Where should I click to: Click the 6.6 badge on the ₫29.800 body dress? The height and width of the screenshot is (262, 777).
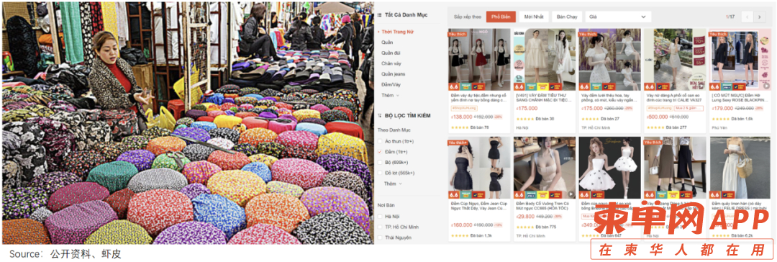pos(519,194)
